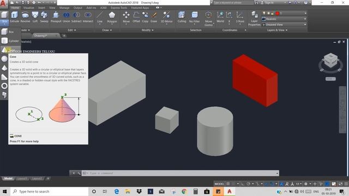Open the Output ribbon tab

point(78,8)
